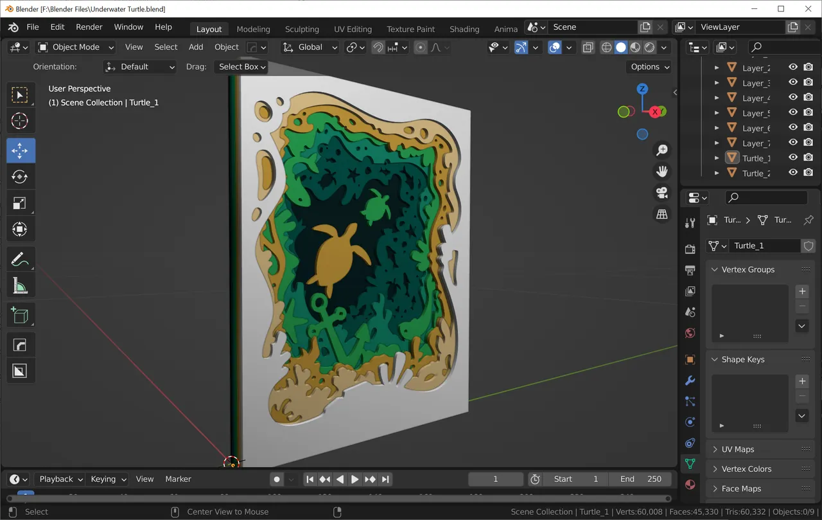
Task: Click the End frame 250 field
Action: 641,479
